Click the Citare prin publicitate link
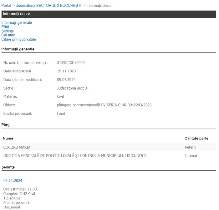This screenshot has width=219, height=210. tap(18, 39)
